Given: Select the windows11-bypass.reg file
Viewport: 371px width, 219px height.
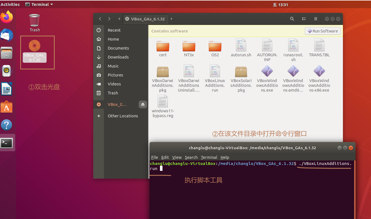Looking at the screenshot, I should point(163,106).
